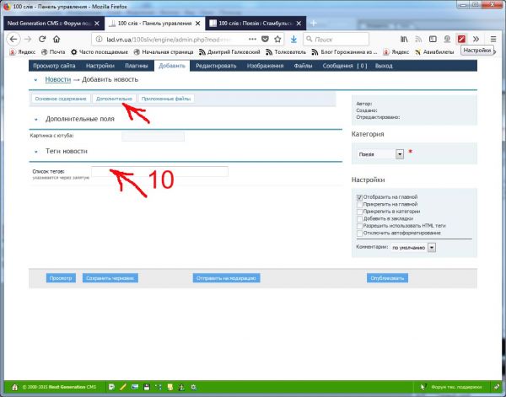The image size is (506, 397).
Task: Open the Почта bookmark
Action: click(53, 52)
